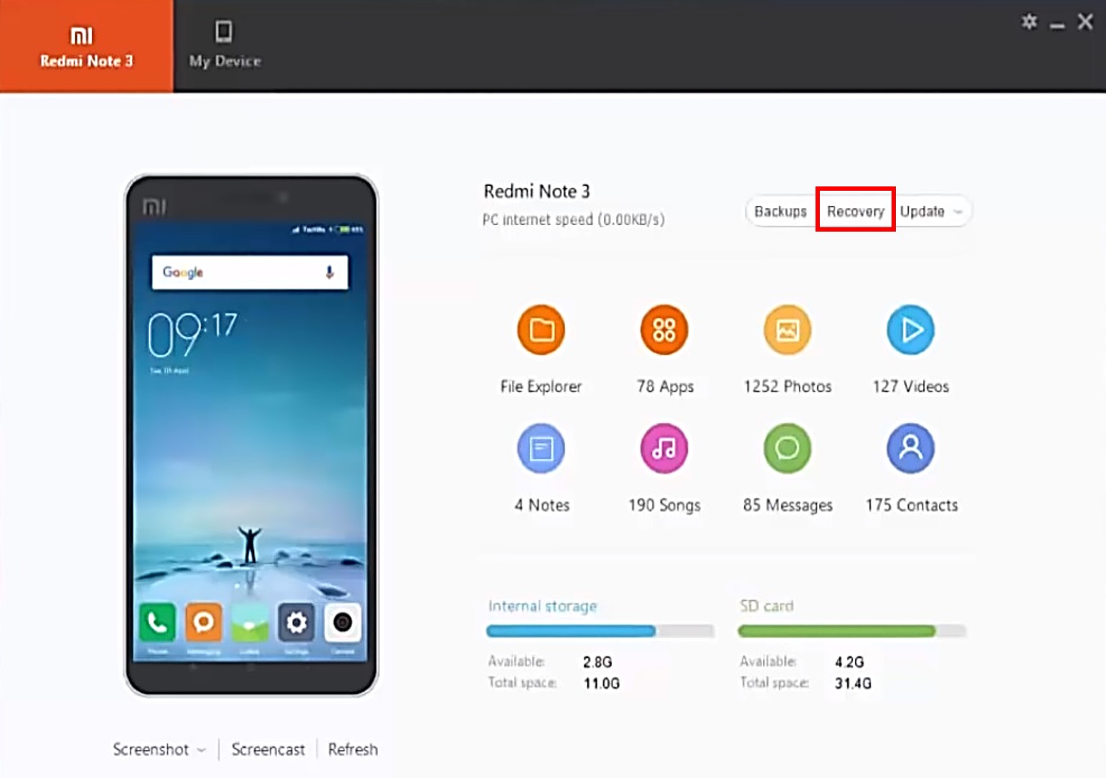The image size is (1106, 778).
Task: Click the Screenshot button
Action: point(151,749)
